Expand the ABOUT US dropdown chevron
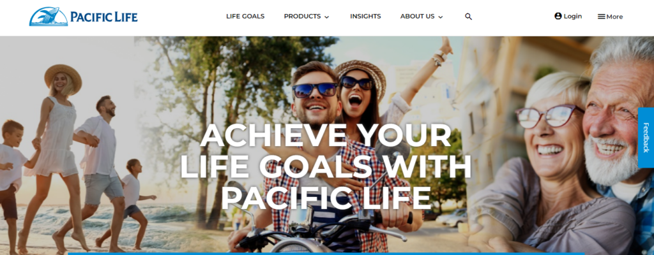Screen dimensions: 654x255 [x=441, y=17]
